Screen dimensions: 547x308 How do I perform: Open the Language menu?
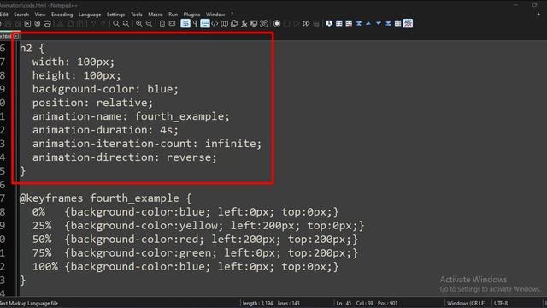pyautogui.click(x=89, y=15)
